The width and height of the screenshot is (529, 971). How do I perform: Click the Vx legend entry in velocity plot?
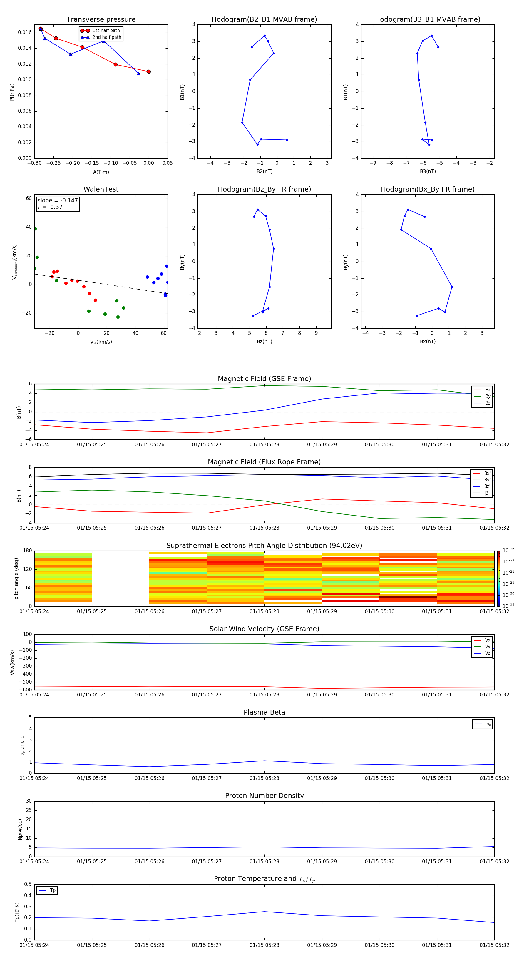pos(482,640)
